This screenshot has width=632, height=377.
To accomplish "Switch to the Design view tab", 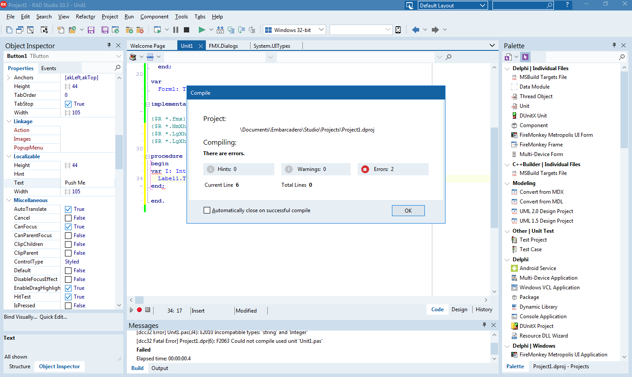I will coord(459,309).
